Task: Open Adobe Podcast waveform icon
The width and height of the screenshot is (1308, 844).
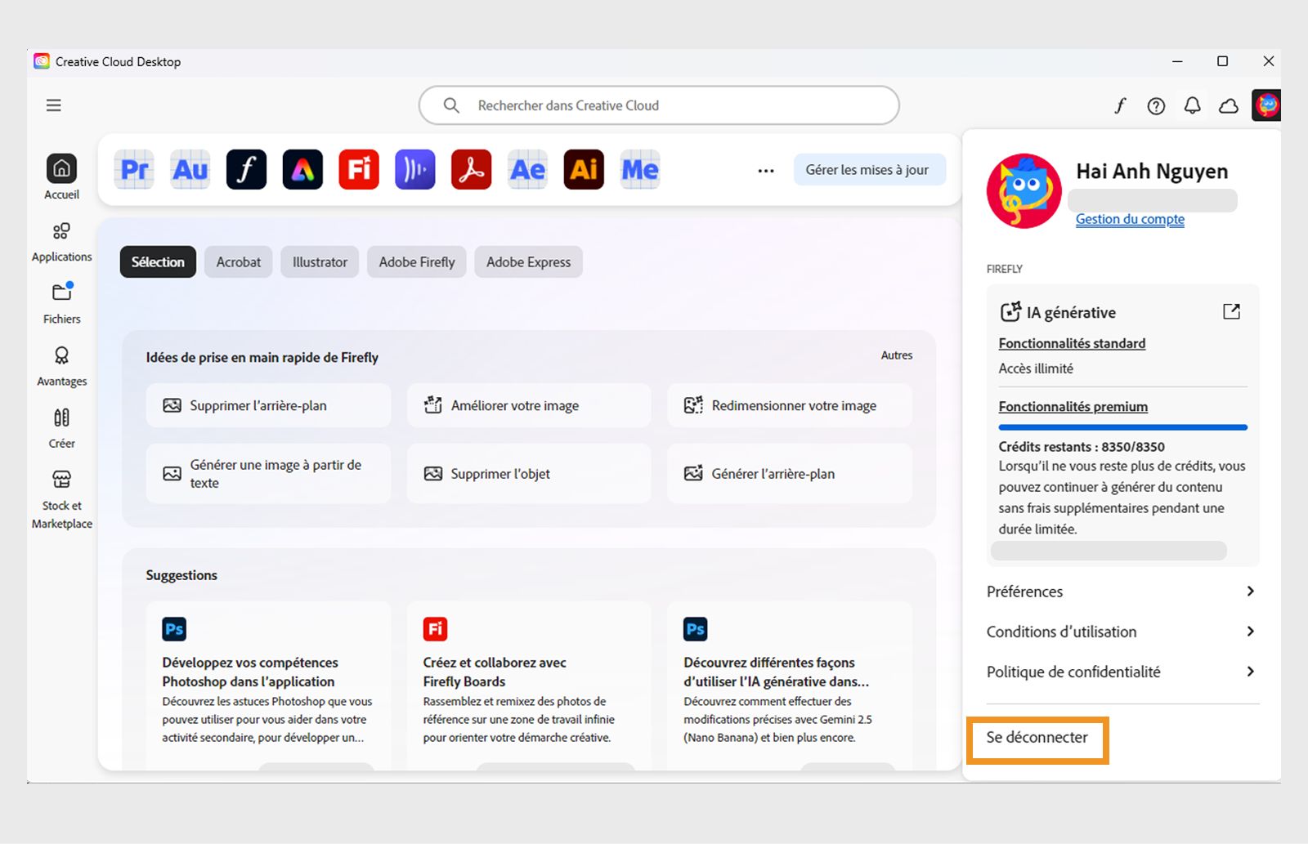Action: (415, 170)
